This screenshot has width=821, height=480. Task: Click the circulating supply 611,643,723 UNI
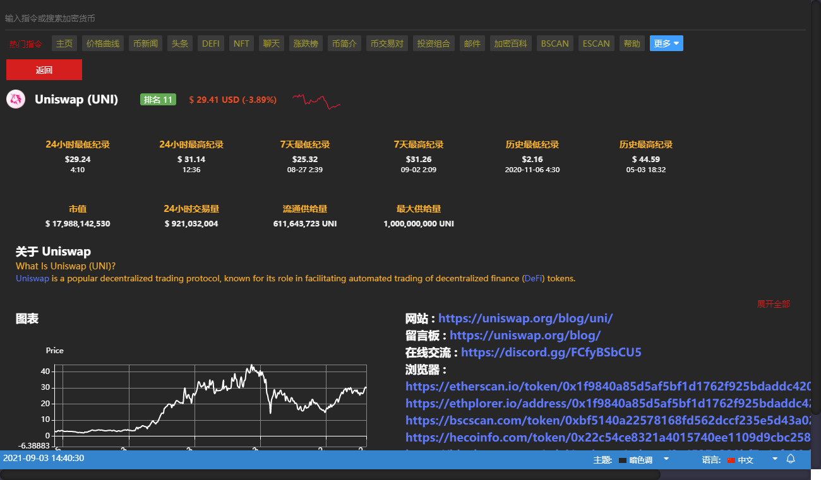(305, 224)
